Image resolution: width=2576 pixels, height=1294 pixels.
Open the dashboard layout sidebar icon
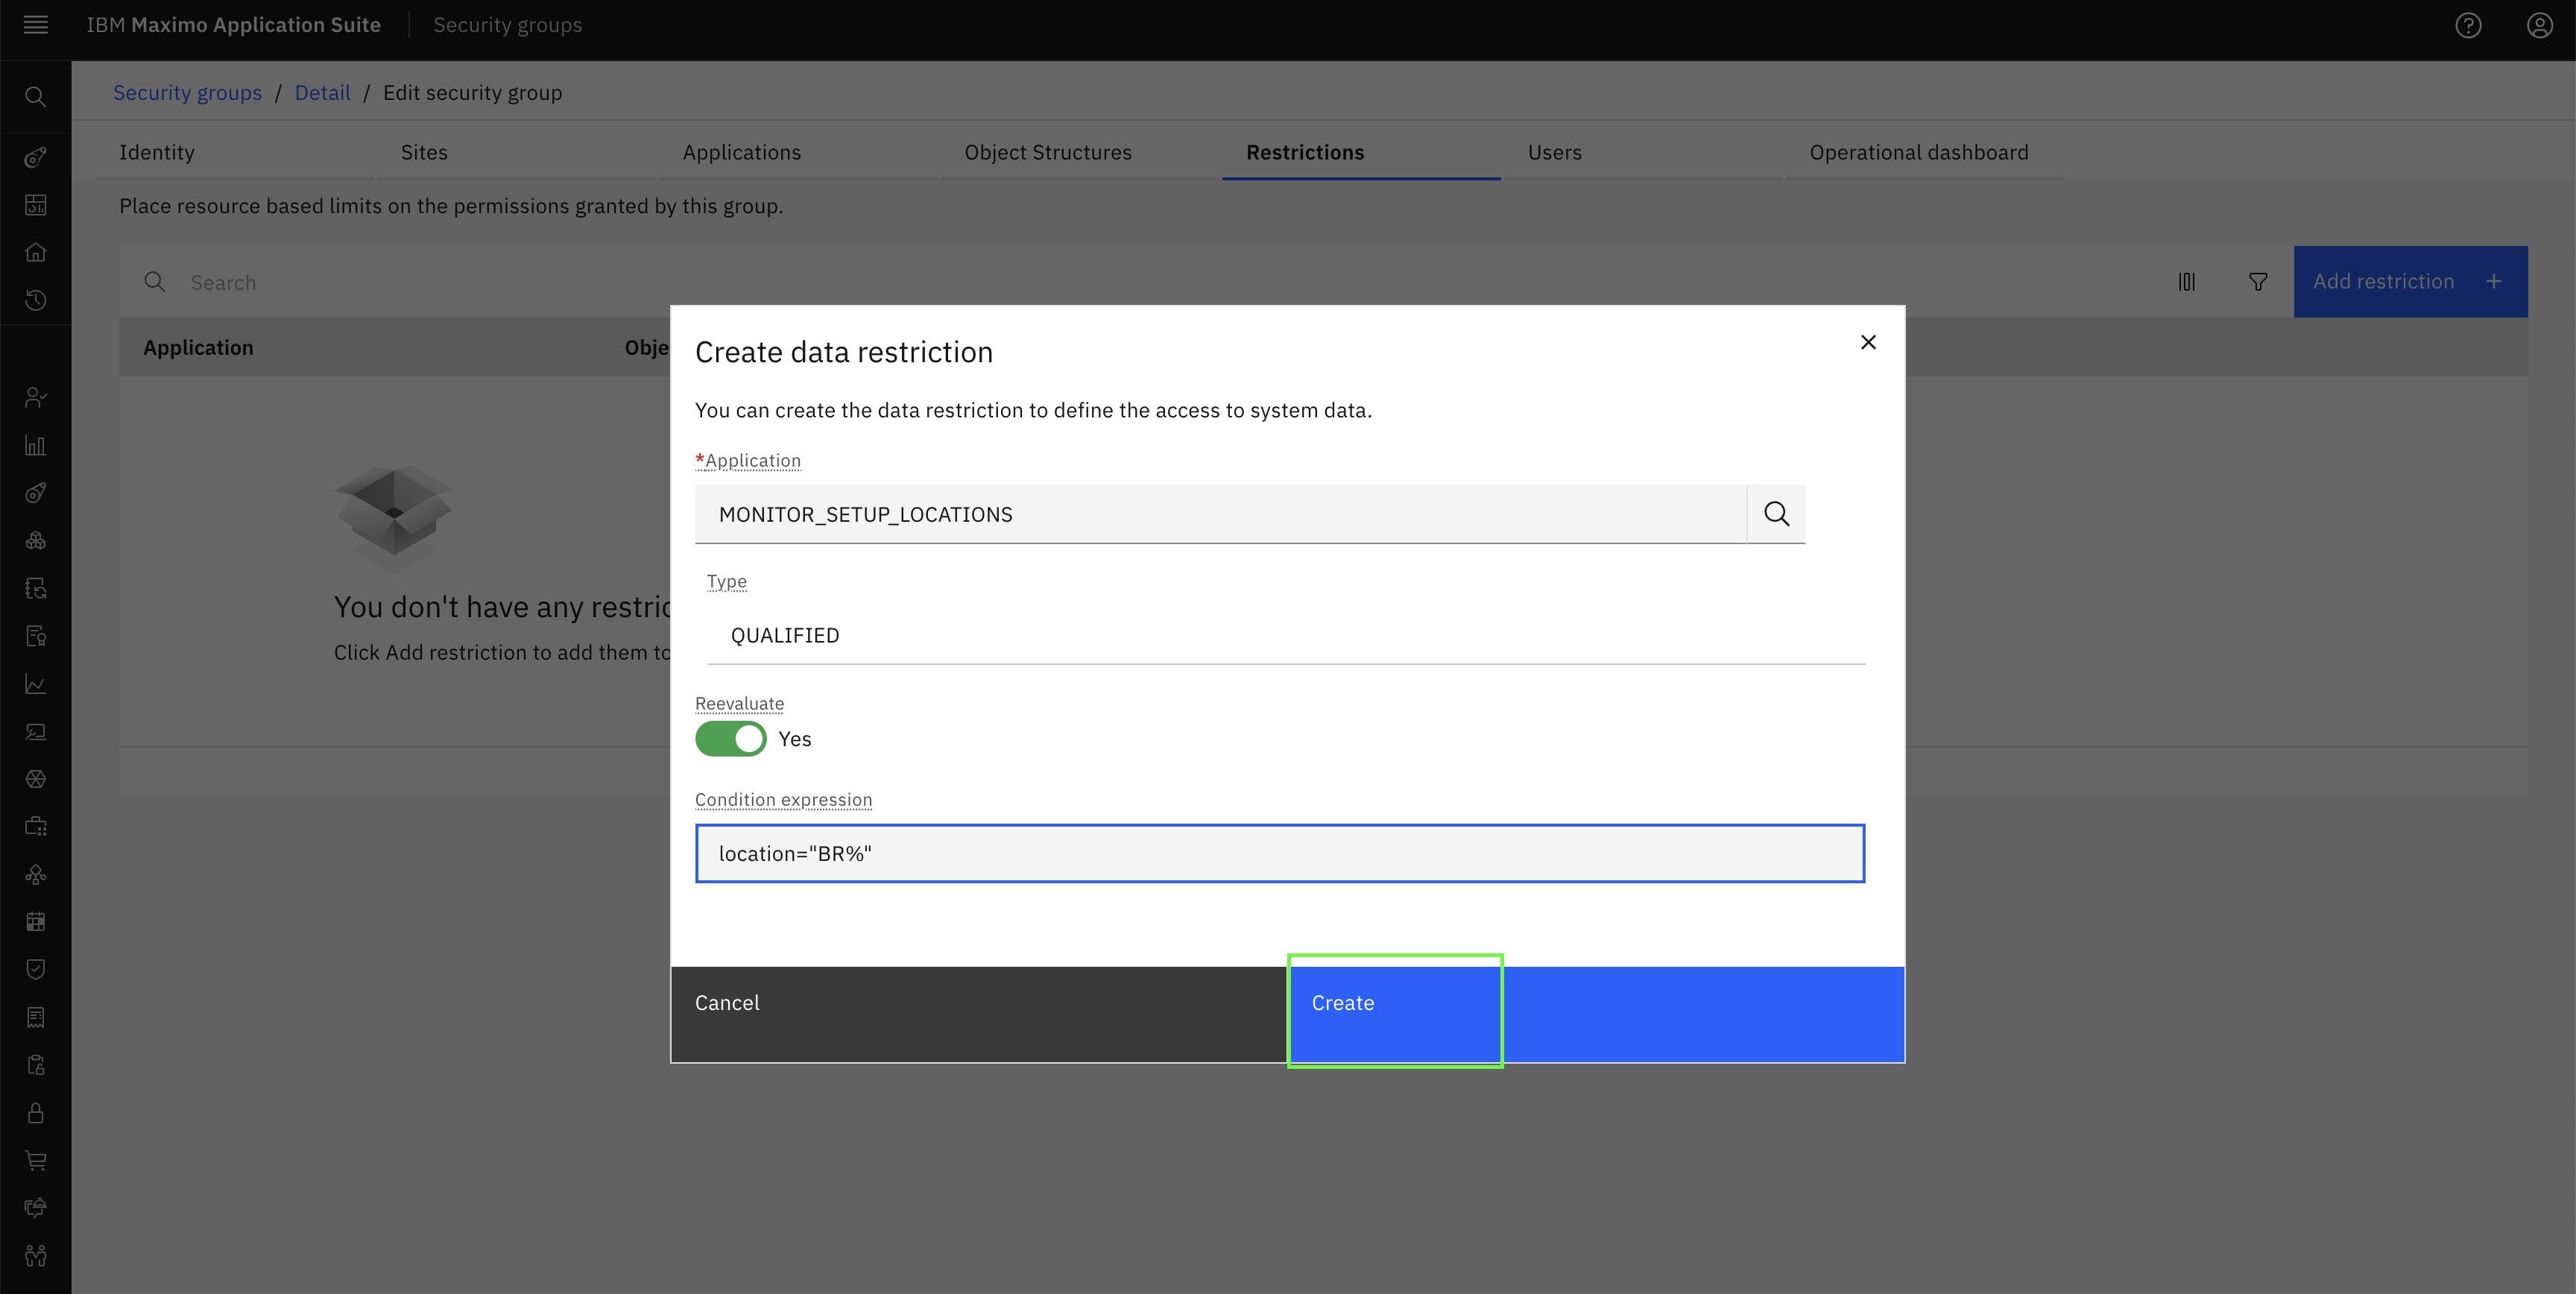[35, 205]
